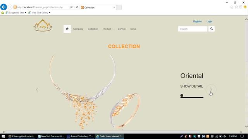The height and width of the screenshot is (139, 248).
Task: Open the Windows Start button
Action: point(3,136)
